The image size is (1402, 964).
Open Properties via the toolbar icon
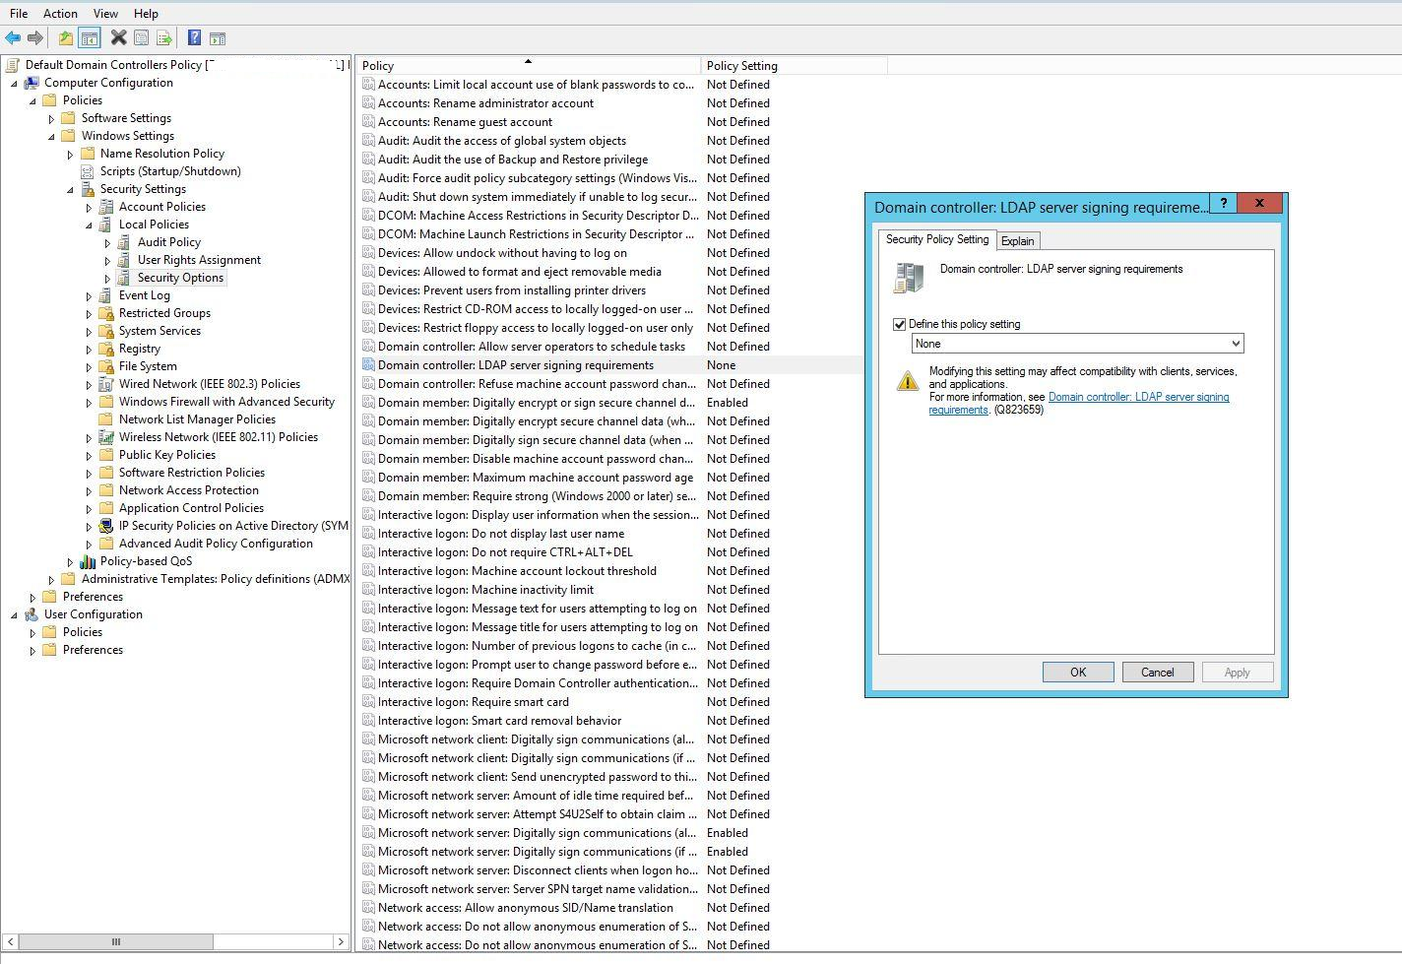[142, 38]
